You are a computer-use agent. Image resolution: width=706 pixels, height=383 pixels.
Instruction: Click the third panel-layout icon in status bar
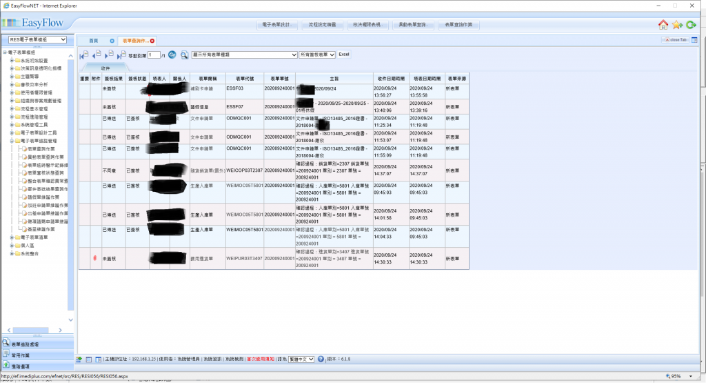point(98,359)
